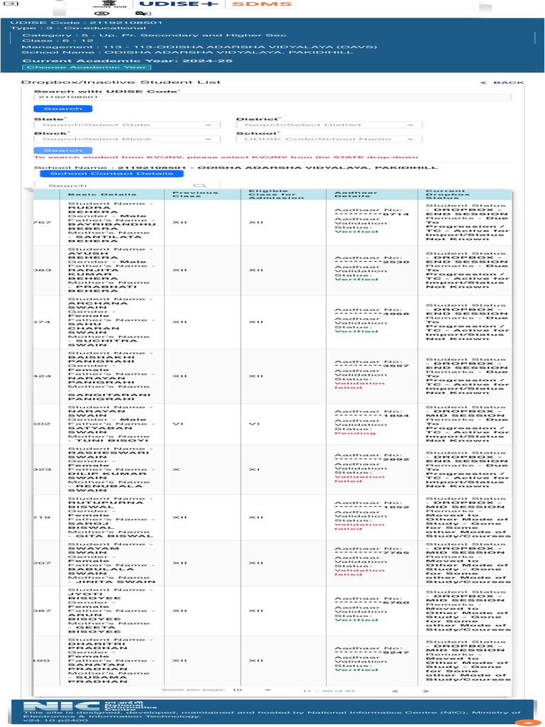Image resolution: width=545 pixels, height=727 pixels.
Task: Open the Block dropdown
Action: pos(128,139)
